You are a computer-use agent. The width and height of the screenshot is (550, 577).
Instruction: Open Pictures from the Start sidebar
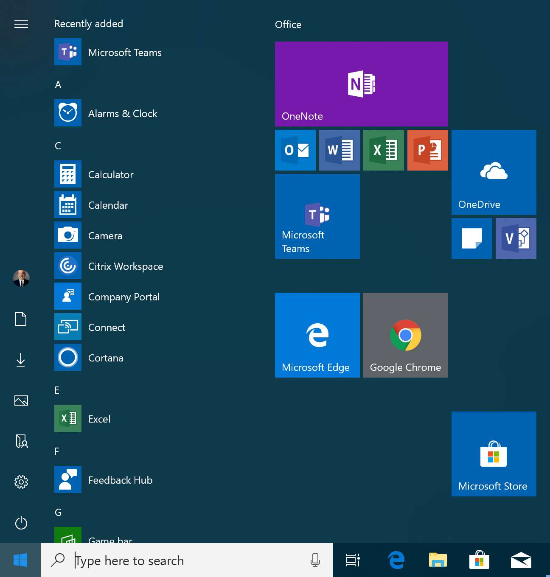(x=21, y=401)
